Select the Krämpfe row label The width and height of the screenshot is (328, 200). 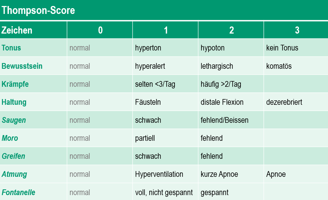coord(15,84)
